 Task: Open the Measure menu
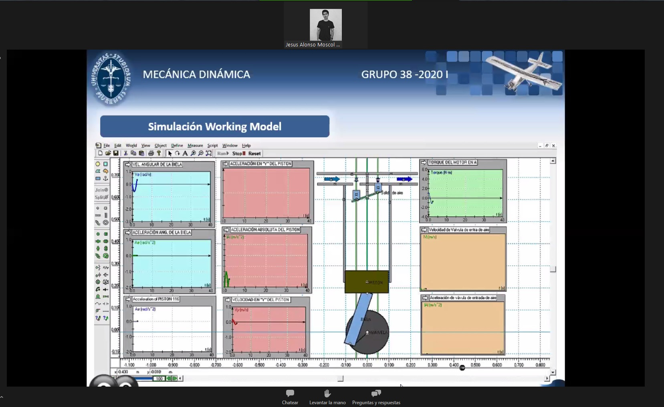tap(195, 146)
